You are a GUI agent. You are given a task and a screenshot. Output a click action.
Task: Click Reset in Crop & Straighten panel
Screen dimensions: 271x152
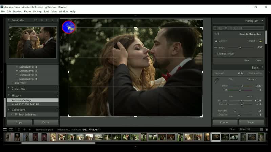[247, 60]
